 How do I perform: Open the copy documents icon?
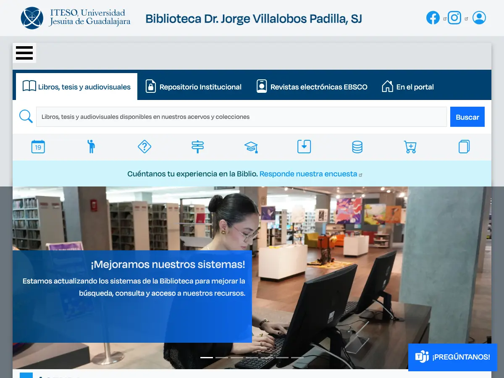pyautogui.click(x=464, y=147)
